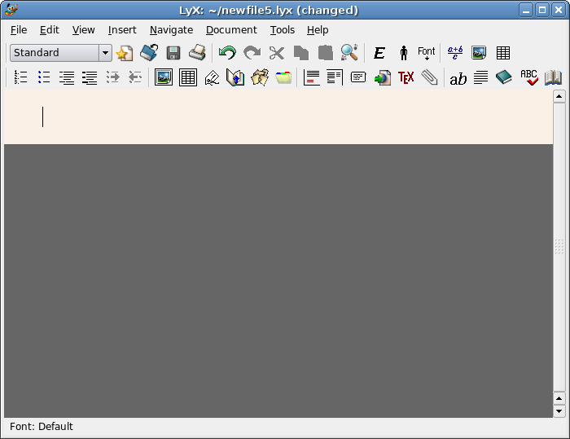Insert table icon in top toolbar
Screen dimensions: 570x439
point(503,53)
